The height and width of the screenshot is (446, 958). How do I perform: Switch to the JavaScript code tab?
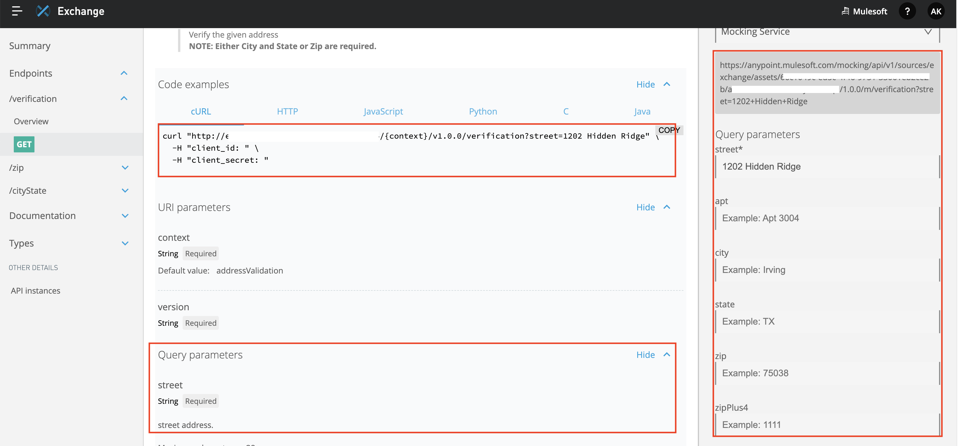383,111
